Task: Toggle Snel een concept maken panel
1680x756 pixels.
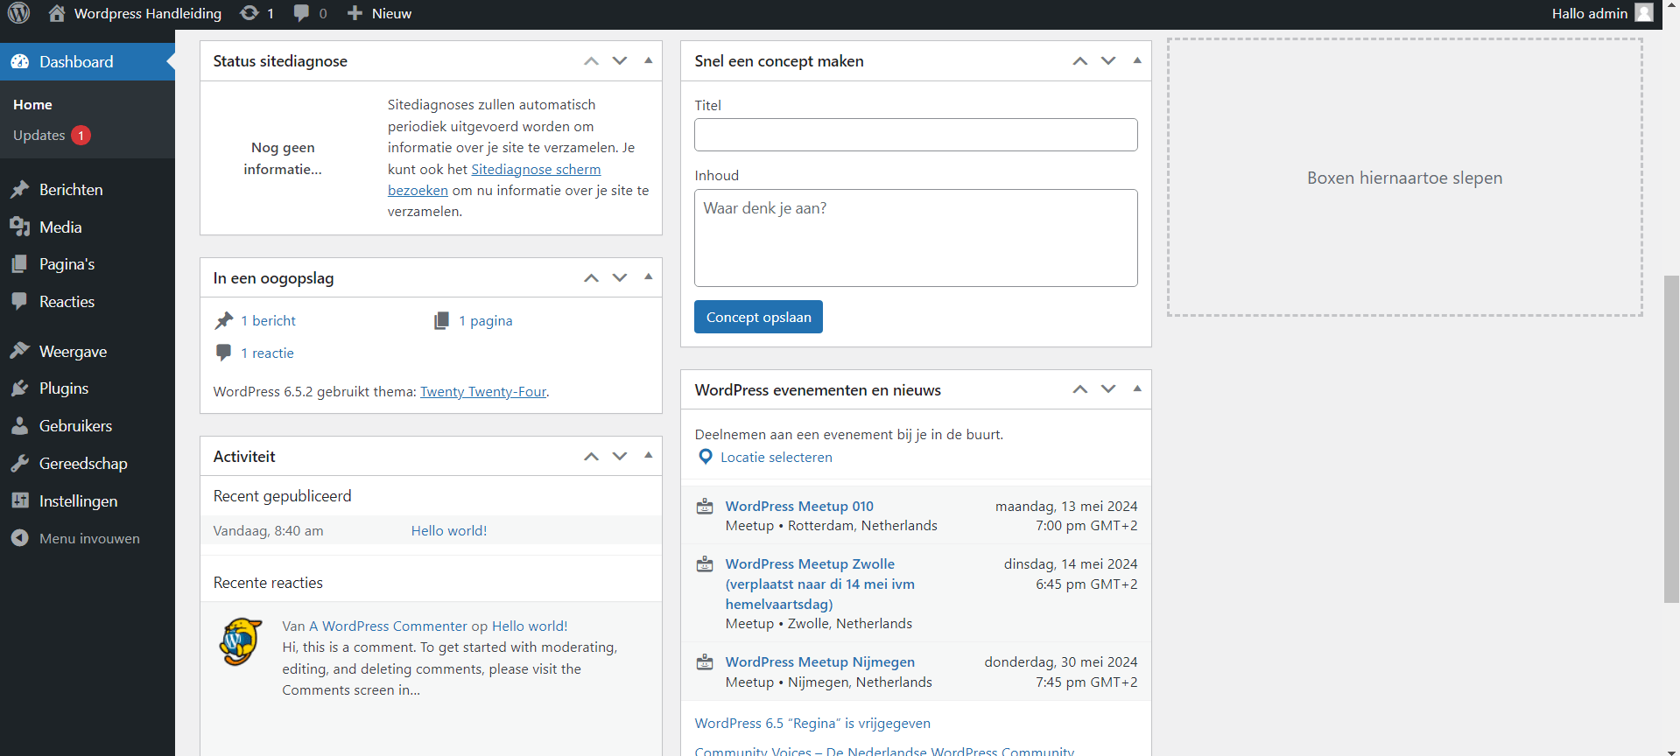Action: (1137, 61)
